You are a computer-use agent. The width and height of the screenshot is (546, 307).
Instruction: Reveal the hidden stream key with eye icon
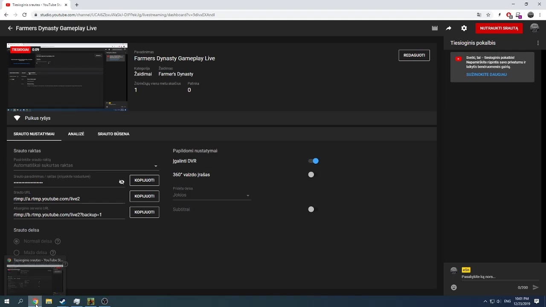coord(122,182)
